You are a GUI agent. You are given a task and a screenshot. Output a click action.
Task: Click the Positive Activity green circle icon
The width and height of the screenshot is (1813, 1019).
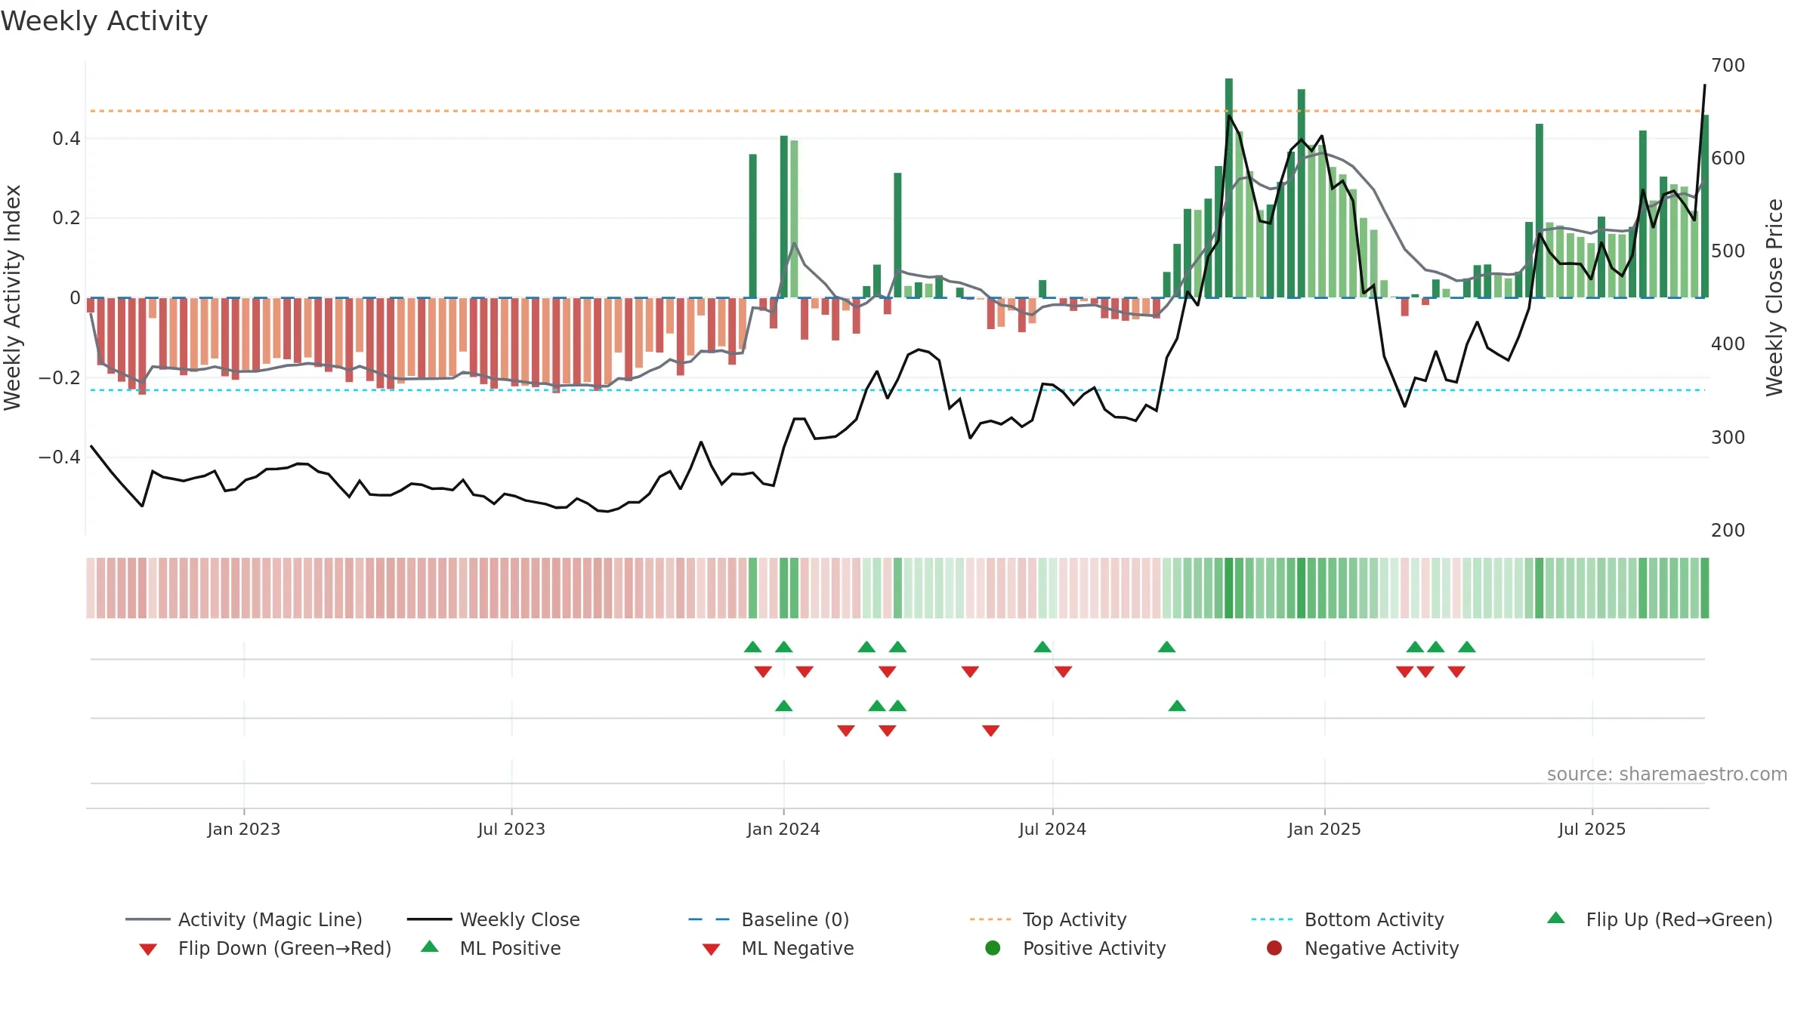pyautogui.click(x=993, y=948)
